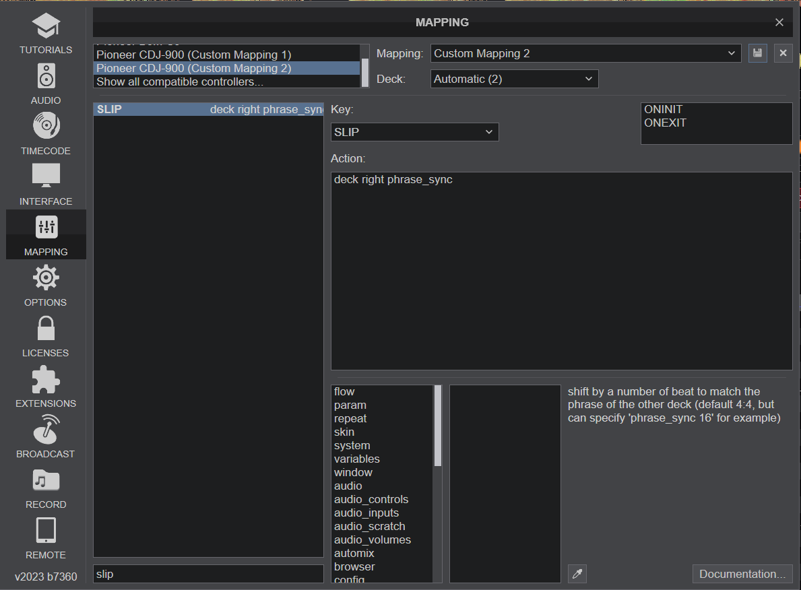Open the Options gear icon
The width and height of the screenshot is (801, 590).
tap(46, 277)
